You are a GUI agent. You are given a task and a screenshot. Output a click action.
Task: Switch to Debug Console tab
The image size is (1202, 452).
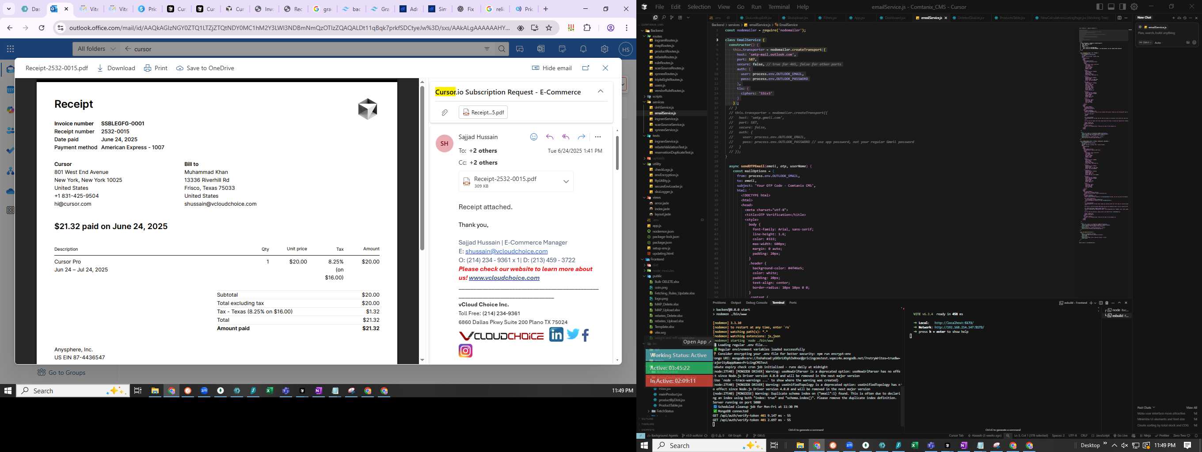[x=757, y=303]
